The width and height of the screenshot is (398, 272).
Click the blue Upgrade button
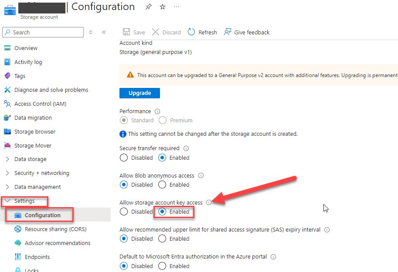coord(139,93)
